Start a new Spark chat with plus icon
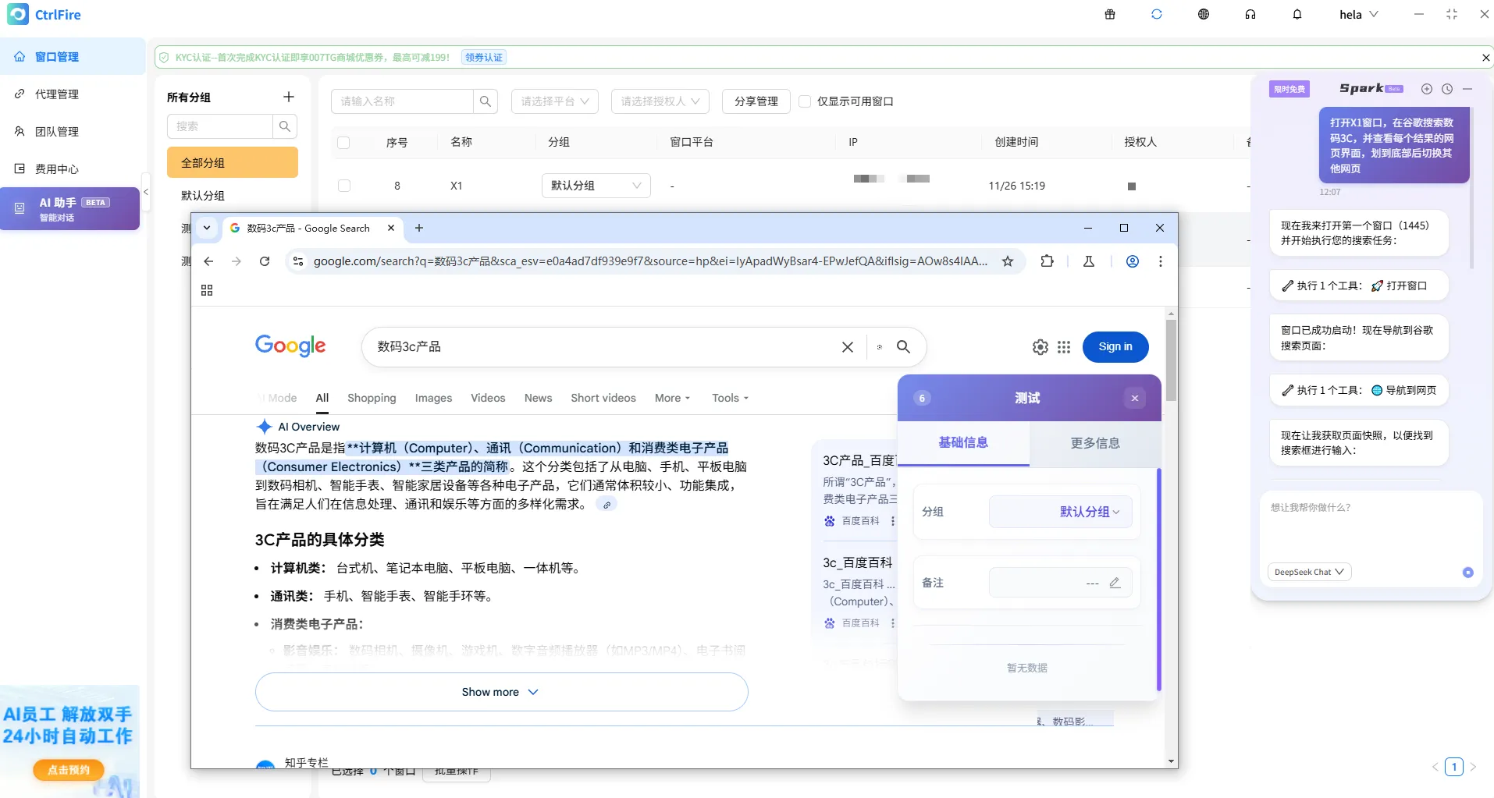This screenshot has width=1494, height=798. [1428, 89]
